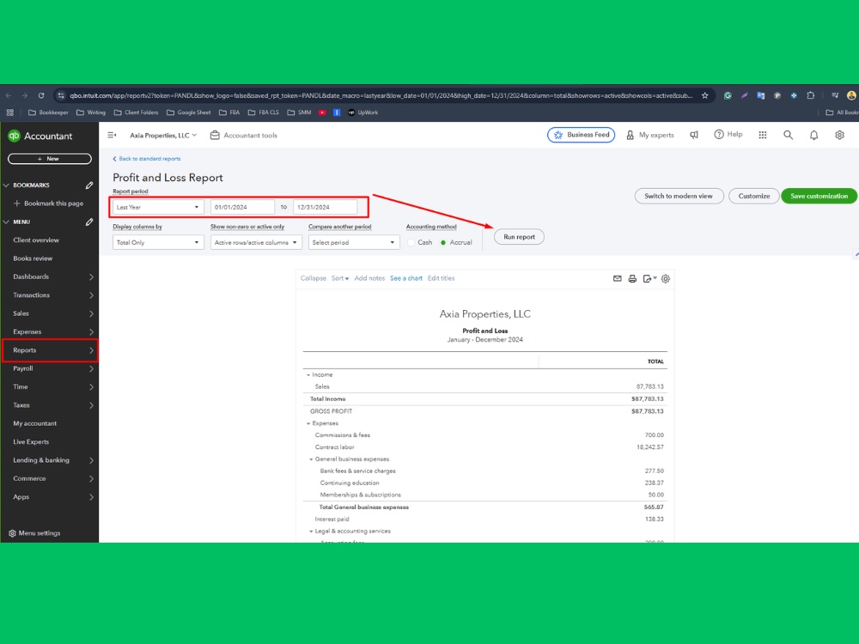Open the announcements megaphone icon
Image resolution: width=859 pixels, height=644 pixels.
tap(694, 135)
